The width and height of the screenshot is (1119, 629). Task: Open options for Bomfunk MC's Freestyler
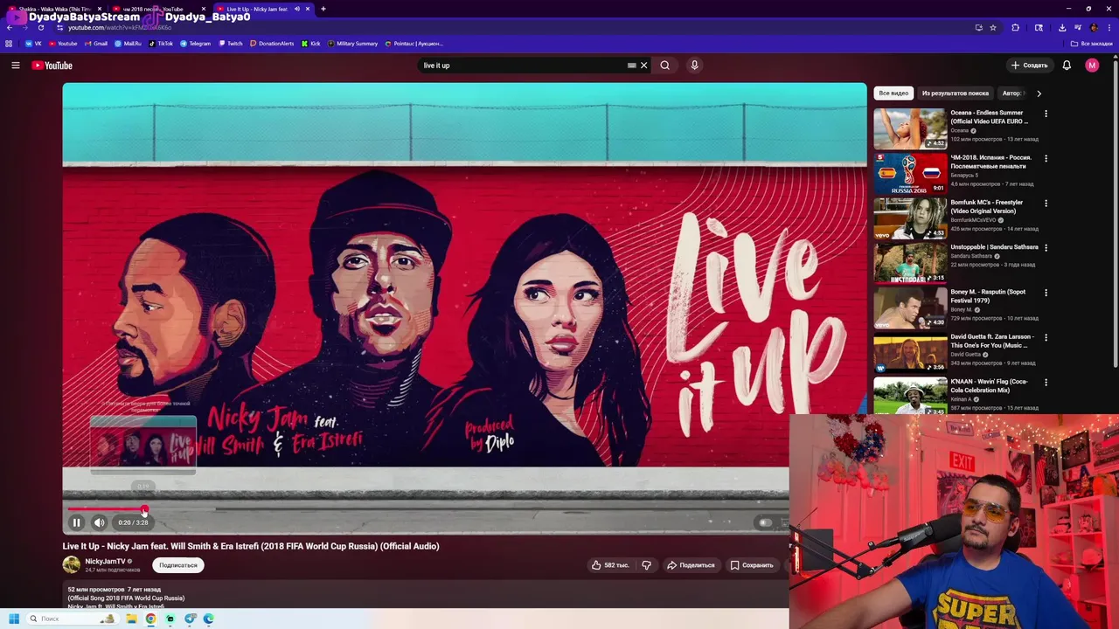click(1046, 204)
